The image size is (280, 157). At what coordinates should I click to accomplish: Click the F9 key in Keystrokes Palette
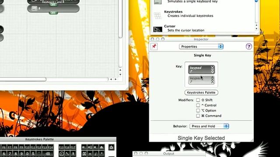point(21,147)
